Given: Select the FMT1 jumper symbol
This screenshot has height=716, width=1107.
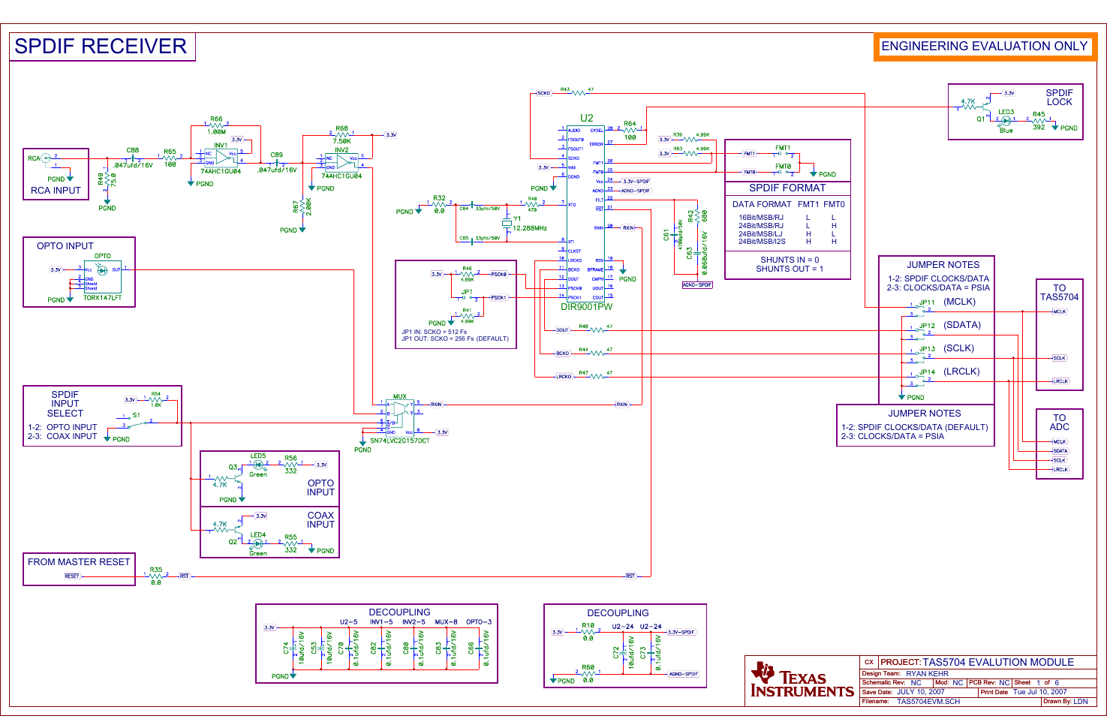Looking at the screenshot, I should click(783, 154).
